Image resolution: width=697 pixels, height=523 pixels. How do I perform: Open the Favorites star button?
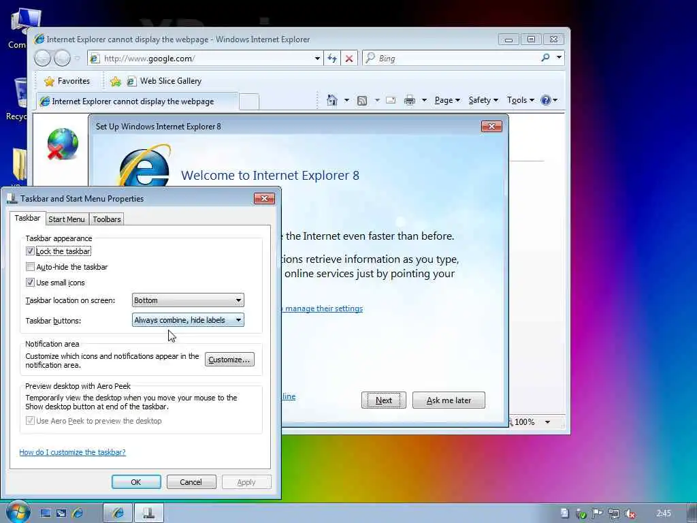tap(67, 81)
